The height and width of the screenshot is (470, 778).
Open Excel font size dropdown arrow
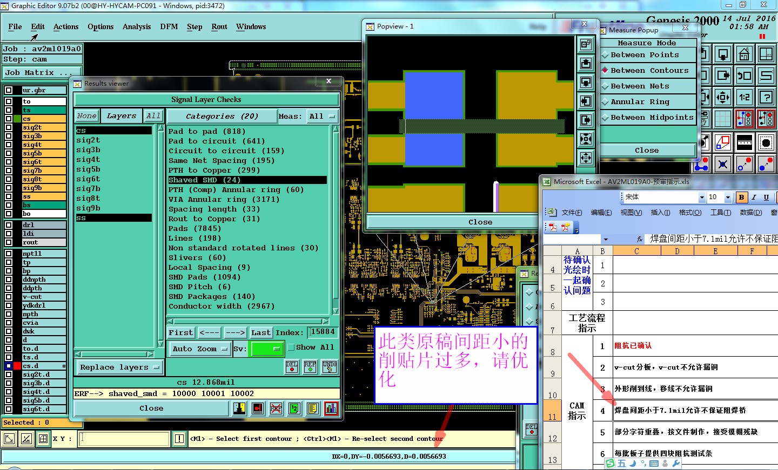728,197
